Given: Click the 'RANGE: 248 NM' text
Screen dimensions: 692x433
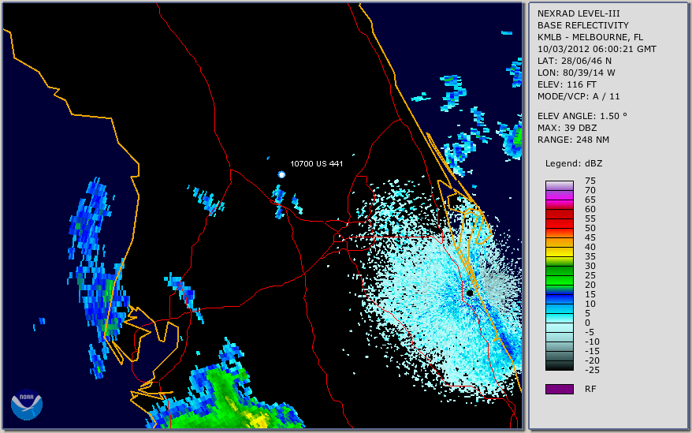Looking at the screenshot, I should [573, 140].
